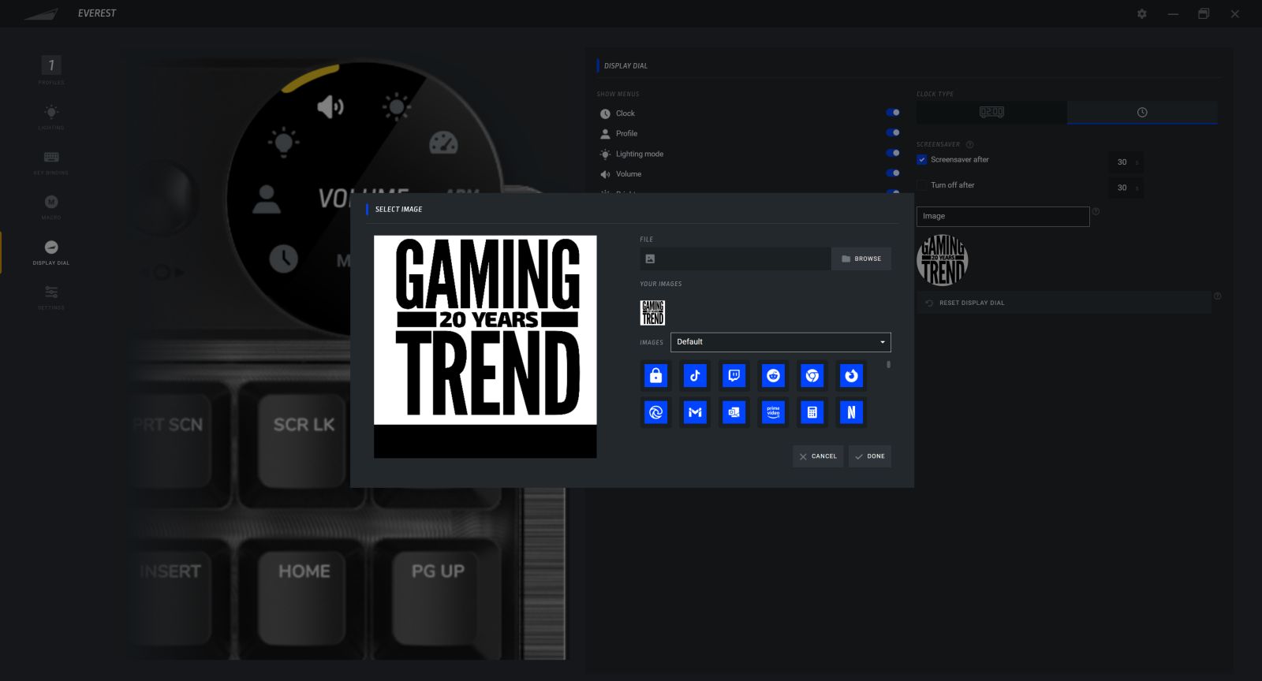Click the Browse button
The image size is (1262, 681).
861,259
